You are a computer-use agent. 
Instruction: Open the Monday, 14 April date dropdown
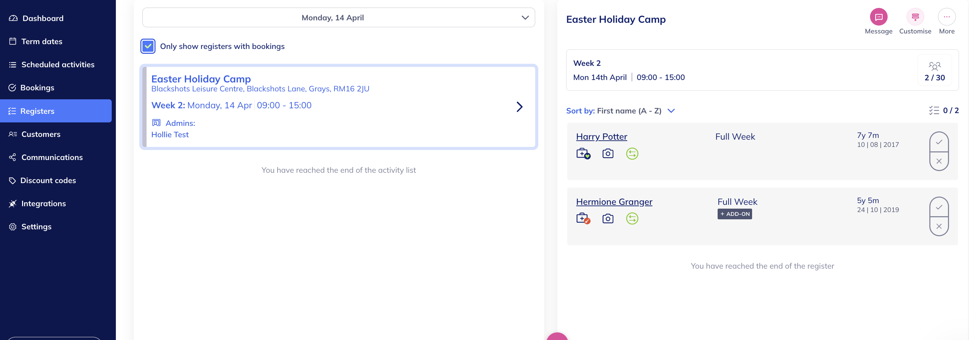[x=339, y=18]
